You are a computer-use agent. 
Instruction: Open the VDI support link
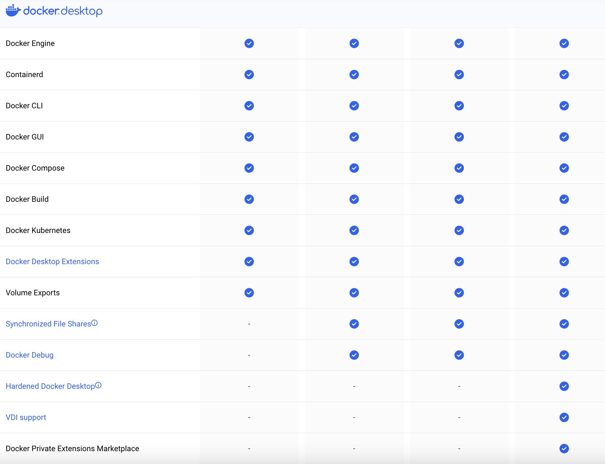coord(26,417)
